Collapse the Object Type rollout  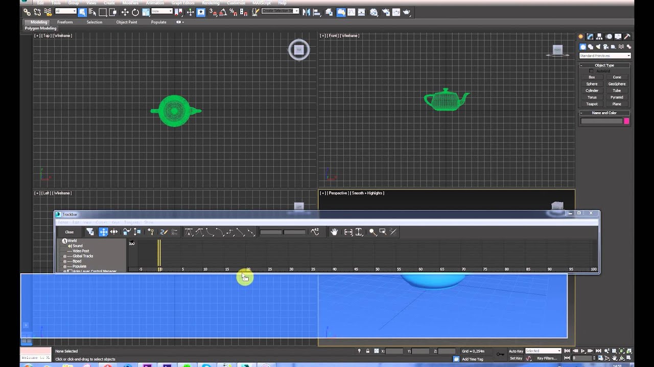(x=604, y=65)
